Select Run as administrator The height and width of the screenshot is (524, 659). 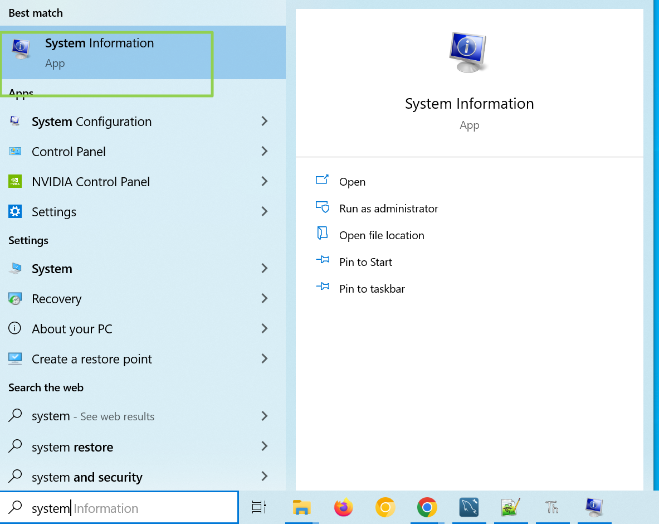[388, 208]
